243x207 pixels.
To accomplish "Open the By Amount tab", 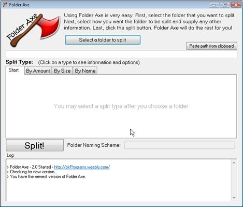I will (38, 71).
